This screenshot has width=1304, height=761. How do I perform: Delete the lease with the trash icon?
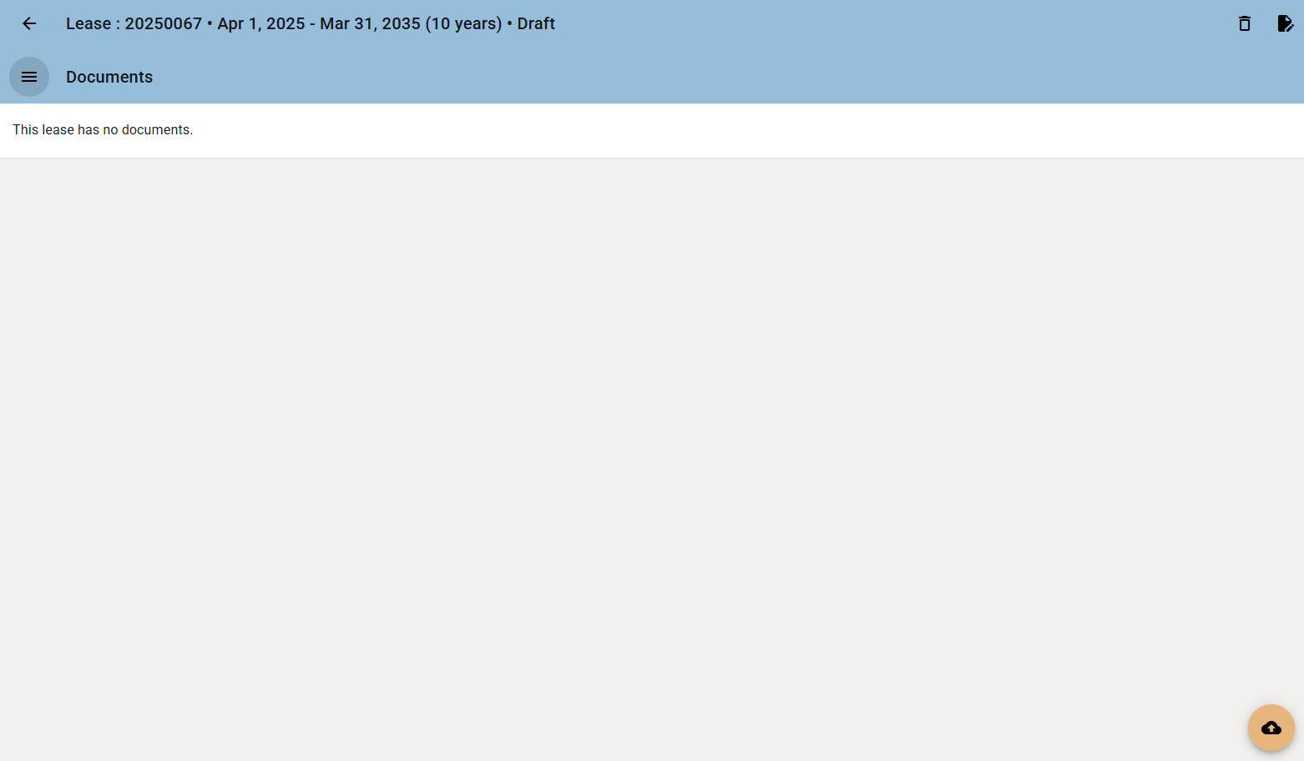coord(1245,23)
